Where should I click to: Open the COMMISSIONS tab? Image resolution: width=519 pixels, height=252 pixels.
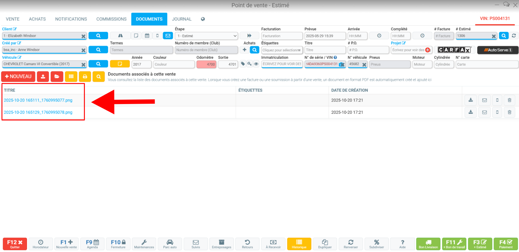111,19
